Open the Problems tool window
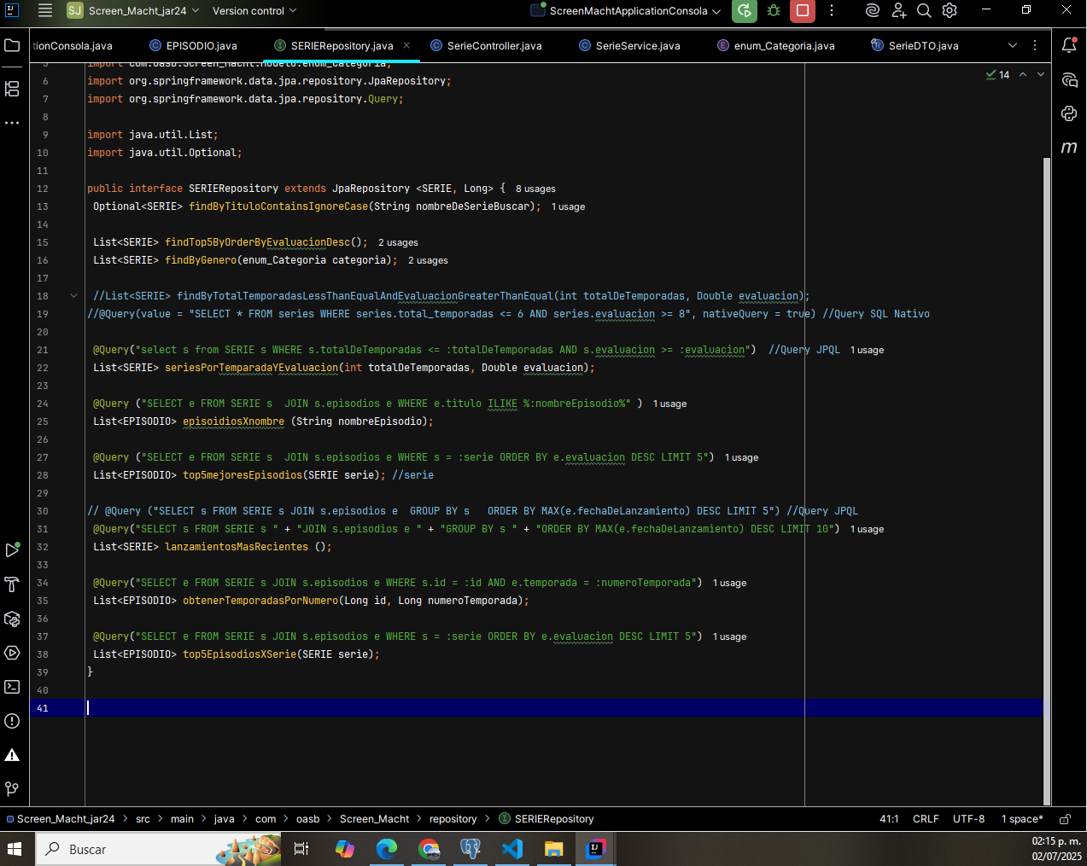The width and height of the screenshot is (1087, 866). pos(12,721)
